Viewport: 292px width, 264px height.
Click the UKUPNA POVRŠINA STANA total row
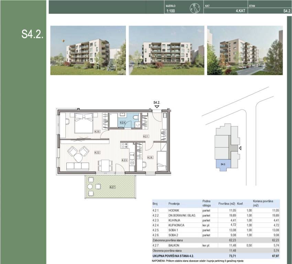[216, 256]
